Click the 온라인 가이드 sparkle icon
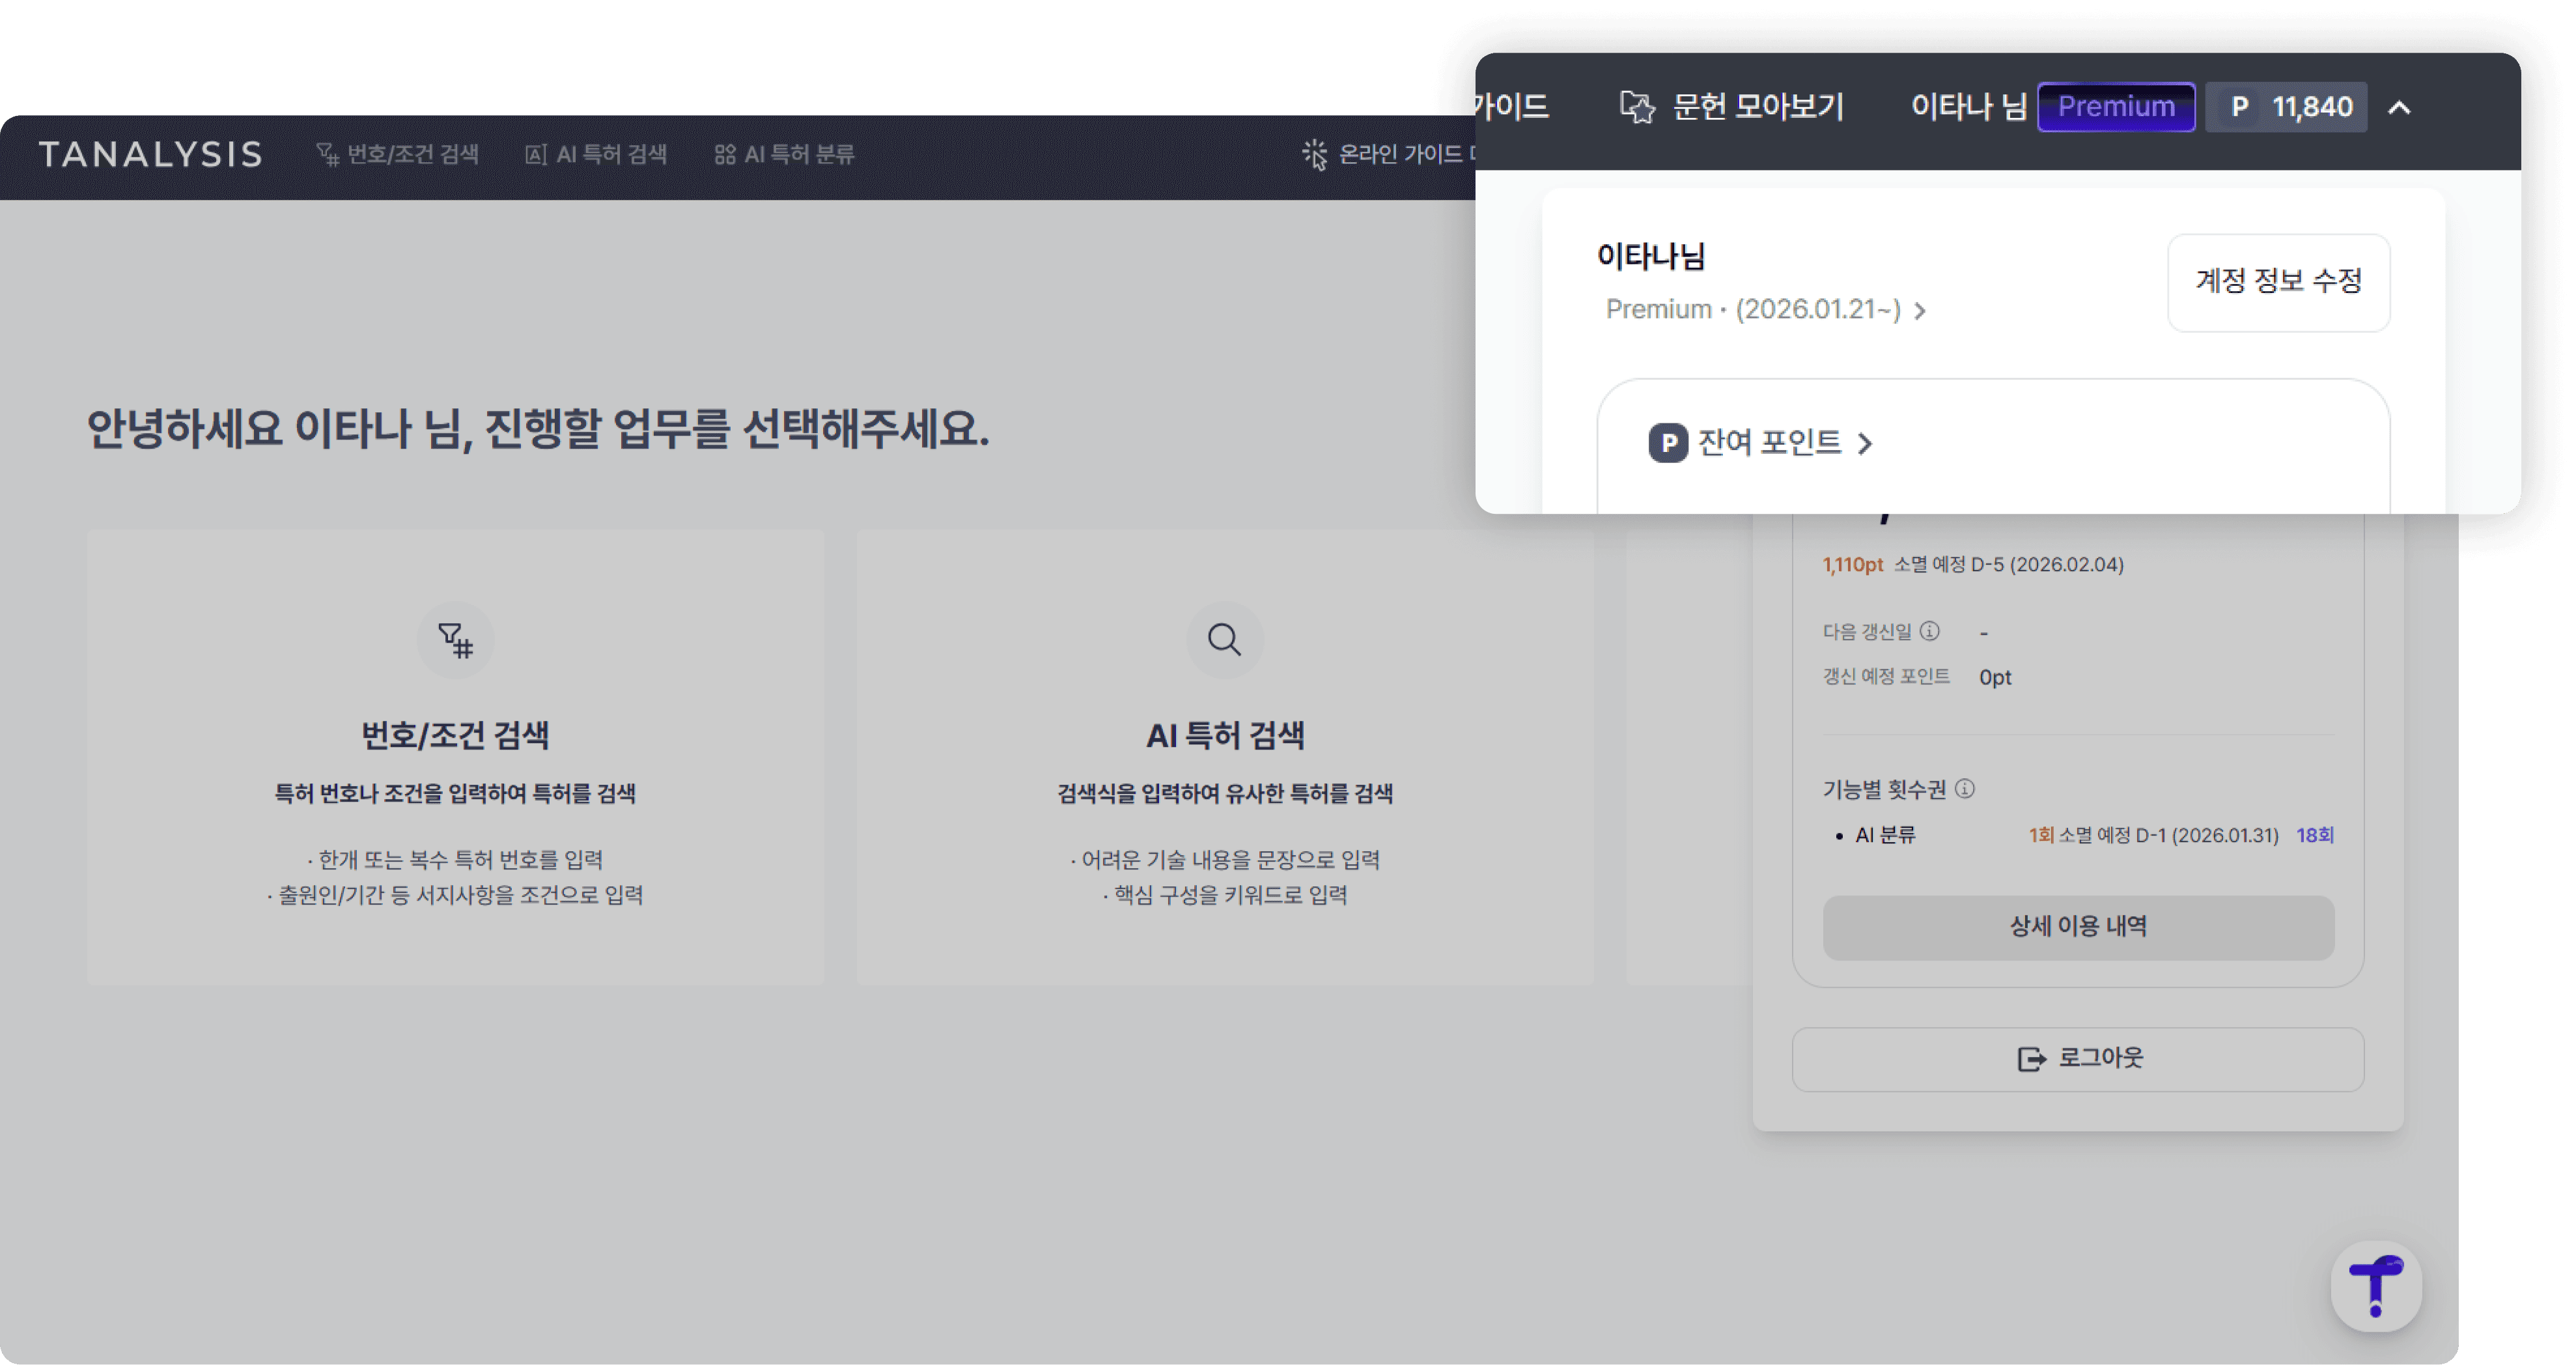Screen dimensions: 2576x1365 click(1314, 154)
